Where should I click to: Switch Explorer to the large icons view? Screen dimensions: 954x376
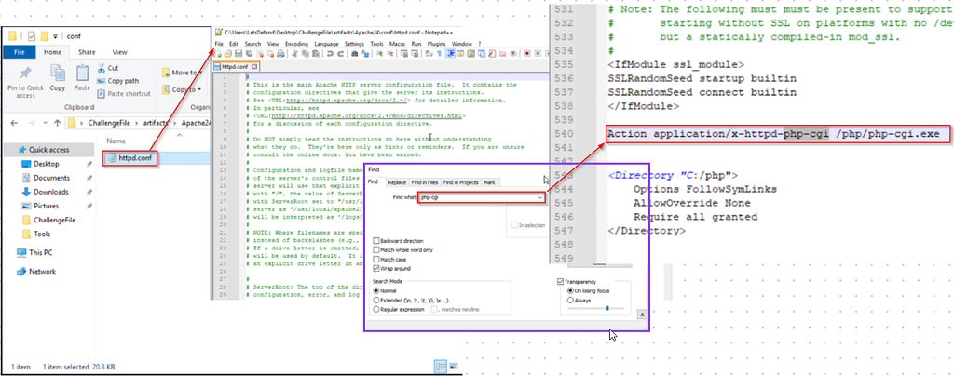coord(452,367)
